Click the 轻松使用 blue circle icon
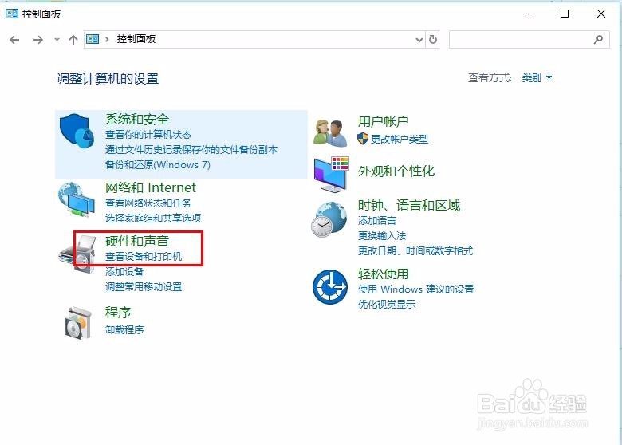 pyautogui.click(x=330, y=287)
